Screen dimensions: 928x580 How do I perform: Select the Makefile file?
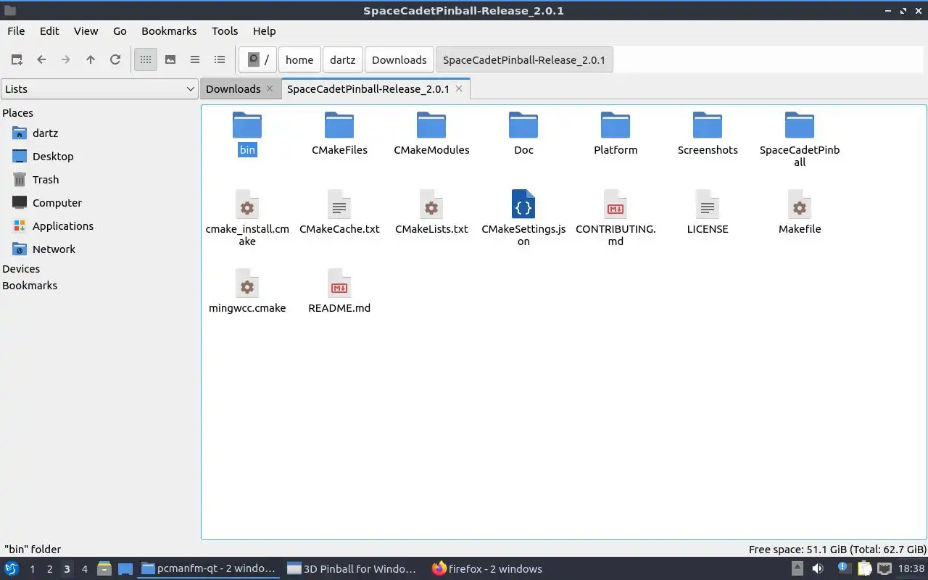(800, 212)
